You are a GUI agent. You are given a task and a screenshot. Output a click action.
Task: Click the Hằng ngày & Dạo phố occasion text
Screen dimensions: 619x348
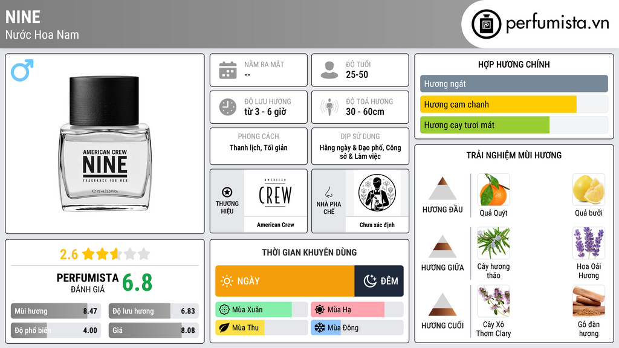point(360,152)
